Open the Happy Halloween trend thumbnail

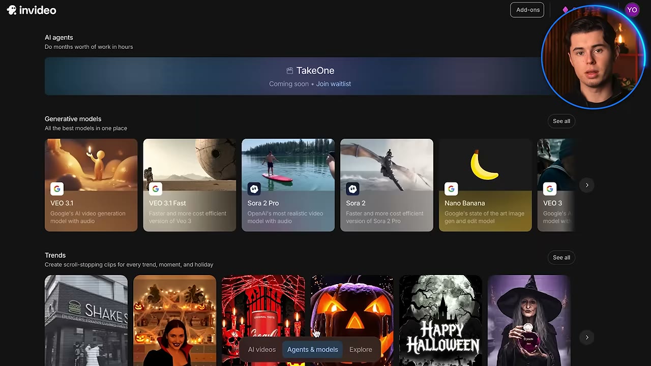click(440, 320)
